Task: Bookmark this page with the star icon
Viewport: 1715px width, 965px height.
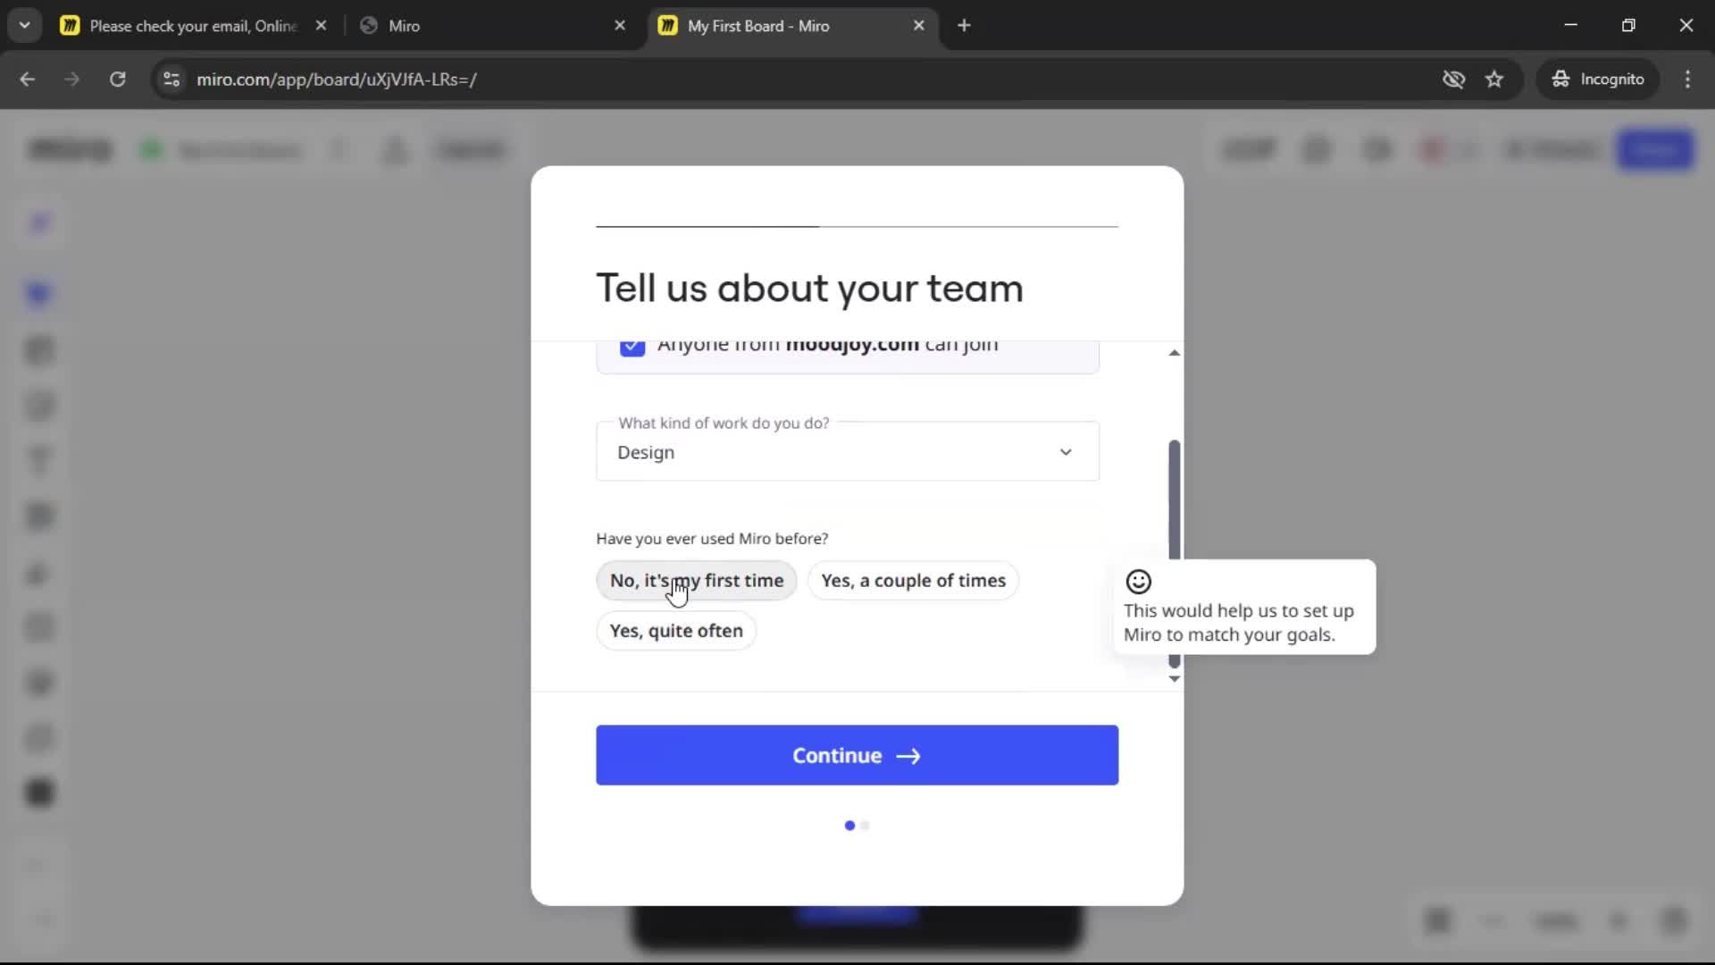Action: click(1494, 80)
